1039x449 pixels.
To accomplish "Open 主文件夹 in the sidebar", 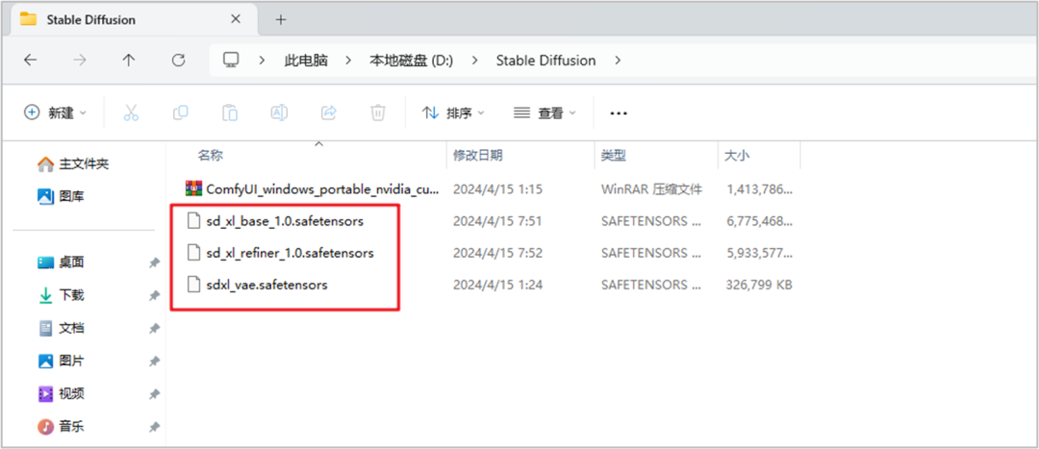I will tap(73, 163).
